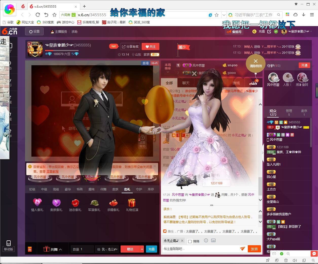Viewport: 318px width, 264px height.
Task: Click the red 开通 guardian button
Action: [304, 65]
